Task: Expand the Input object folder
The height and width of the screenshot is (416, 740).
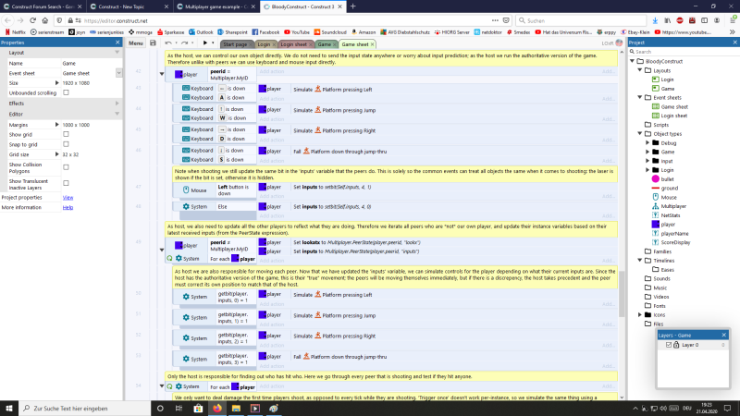Action: click(x=648, y=161)
